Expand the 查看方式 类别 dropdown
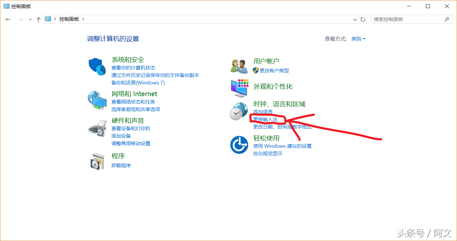This screenshot has height=241, width=457. pyautogui.click(x=359, y=39)
